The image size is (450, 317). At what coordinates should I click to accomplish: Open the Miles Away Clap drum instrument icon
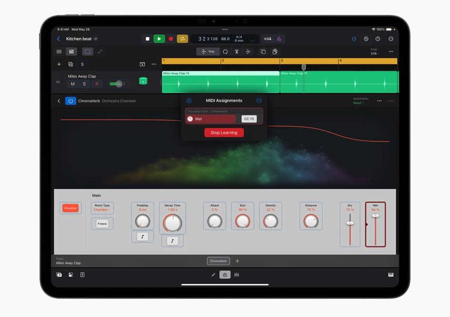(x=143, y=81)
